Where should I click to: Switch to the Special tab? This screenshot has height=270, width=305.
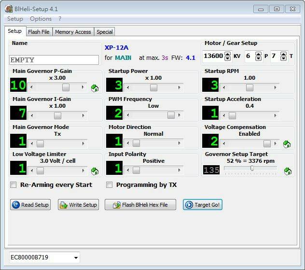pos(105,32)
